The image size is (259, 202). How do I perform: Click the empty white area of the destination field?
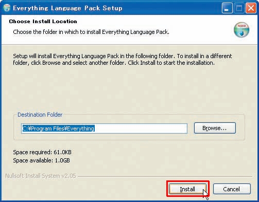(x=141, y=128)
